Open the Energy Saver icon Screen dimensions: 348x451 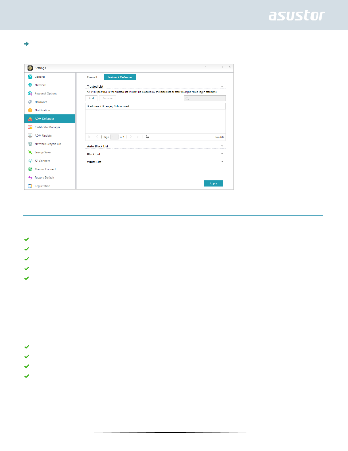[30, 152]
